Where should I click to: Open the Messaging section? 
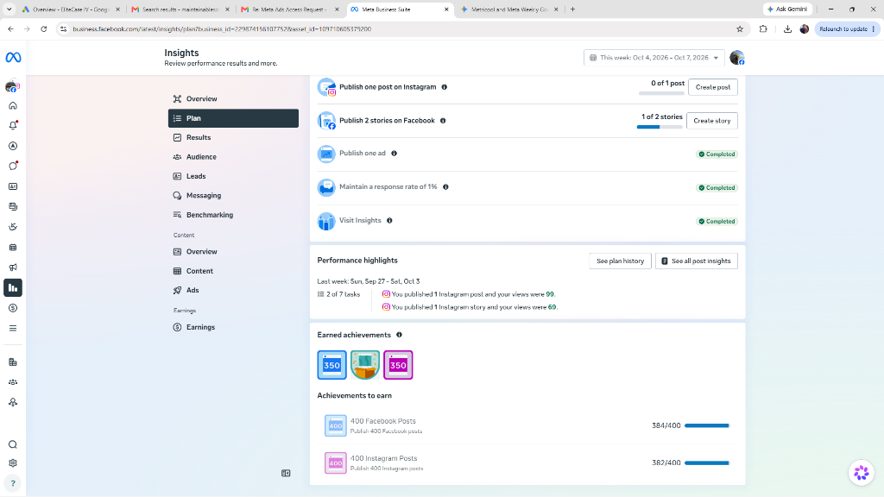tap(233, 196)
